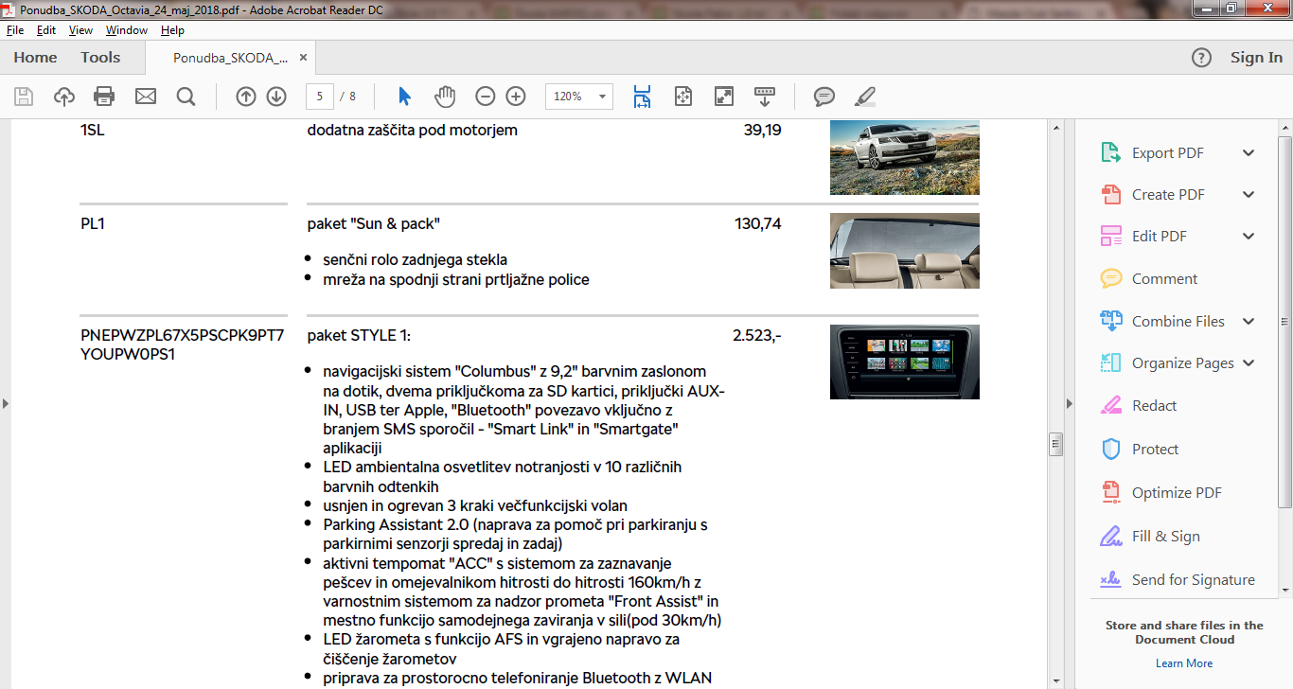Open the Combine Files tool
Screen dimensions: 1293x689
1178,322
